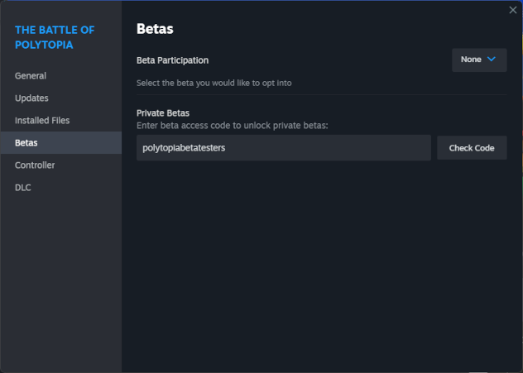This screenshot has height=373, width=523.
Task: Close the game properties window
Action: pos(513,10)
